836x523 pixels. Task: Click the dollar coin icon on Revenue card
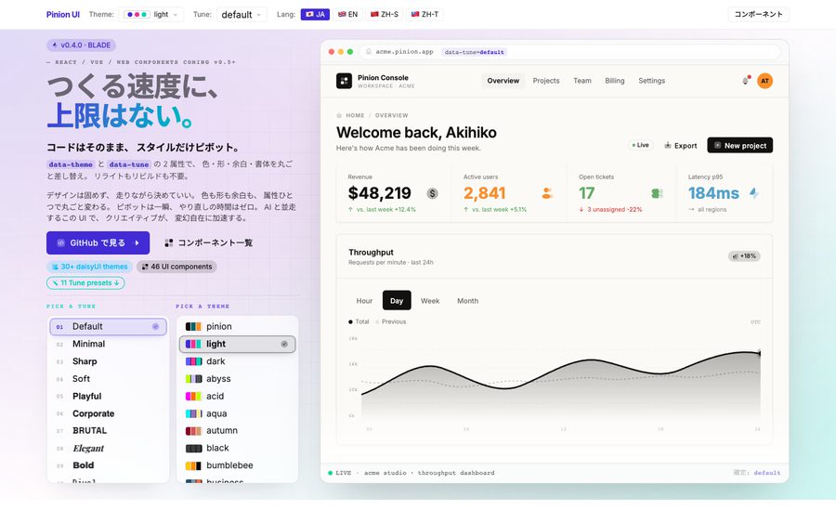click(432, 193)
